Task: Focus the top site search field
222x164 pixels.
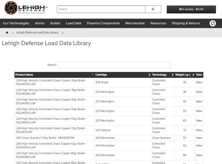Action: click(101, 9)
